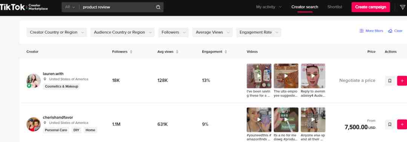The width and height of the screenshot is (407, 142).
Task: Open the filter funnel icon at top right
Action: pos(402,7)
